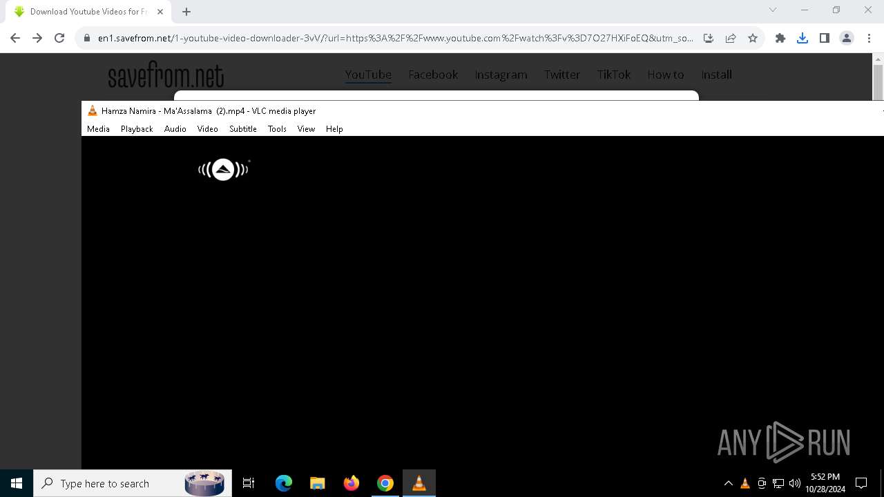The height and width of the screenshot is (497, 884).
Task: Switch to Chrome in taskbar
Action: pos(385,483)
